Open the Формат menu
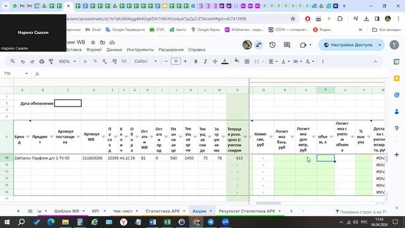The image size is (405, 228). 94,49
